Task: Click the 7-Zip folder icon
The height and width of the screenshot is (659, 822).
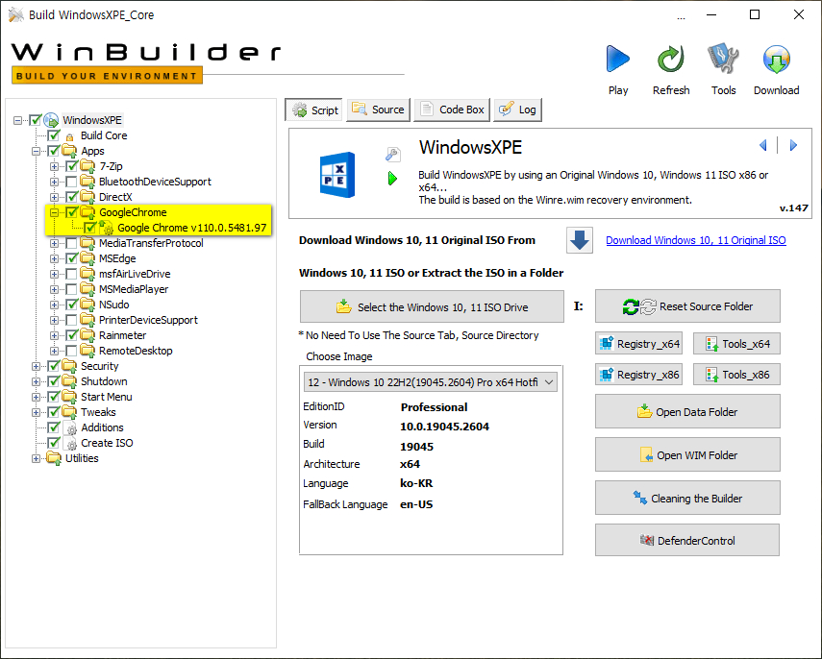Action: click(87, 166)
